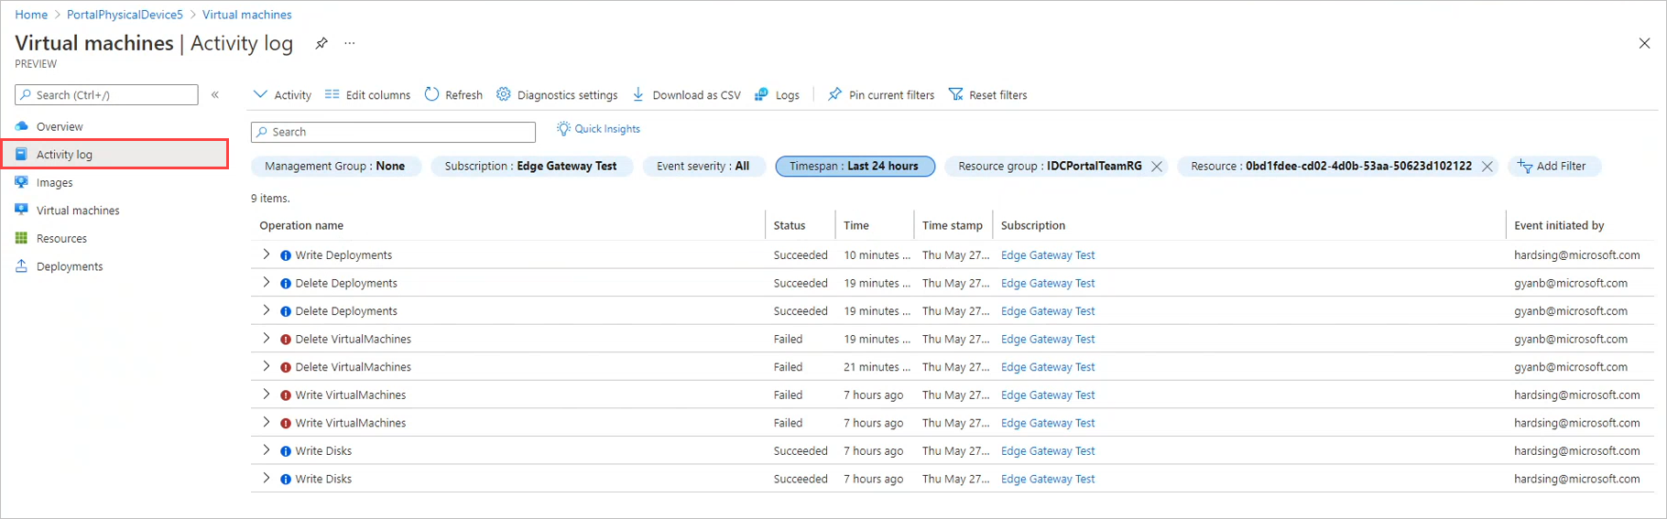The width and height of the screenshot is (1667, 519).
Task: Select the "Write Deployments" operation name
Action: tap(343, 255)
